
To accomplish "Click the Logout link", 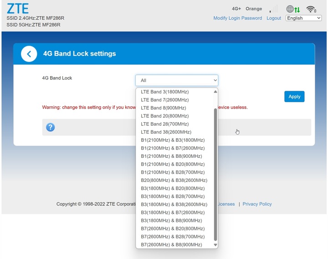I will pyautogui.click(x=274, y=18).
